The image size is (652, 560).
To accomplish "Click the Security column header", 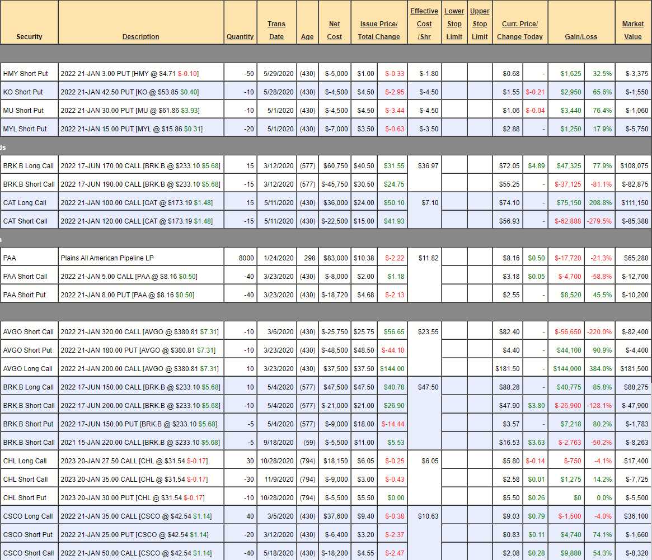I will pyautogui.click(x=29, y=37).
